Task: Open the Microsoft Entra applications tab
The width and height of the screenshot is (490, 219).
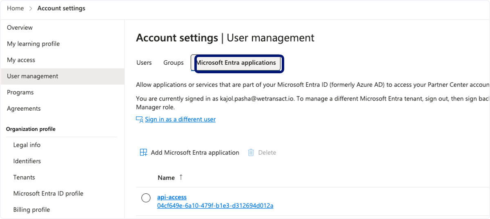Action: (236, 63)
